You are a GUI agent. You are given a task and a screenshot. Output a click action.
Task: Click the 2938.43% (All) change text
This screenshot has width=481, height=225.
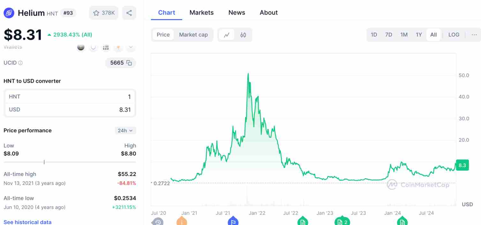tap(73, 35)
